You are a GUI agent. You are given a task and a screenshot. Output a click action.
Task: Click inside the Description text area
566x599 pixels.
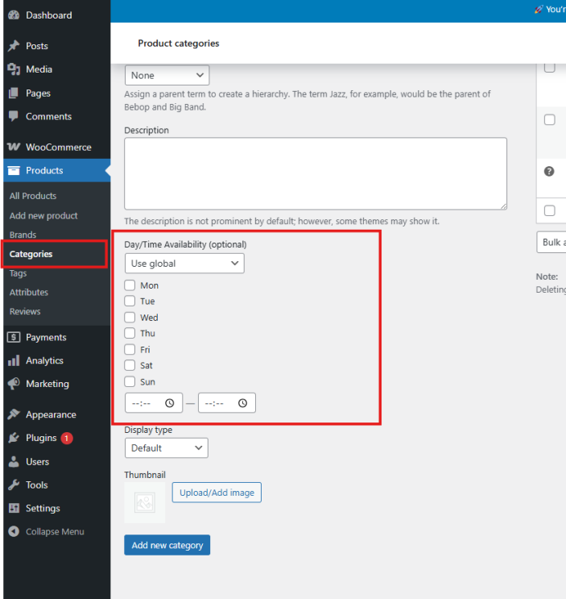315,173
